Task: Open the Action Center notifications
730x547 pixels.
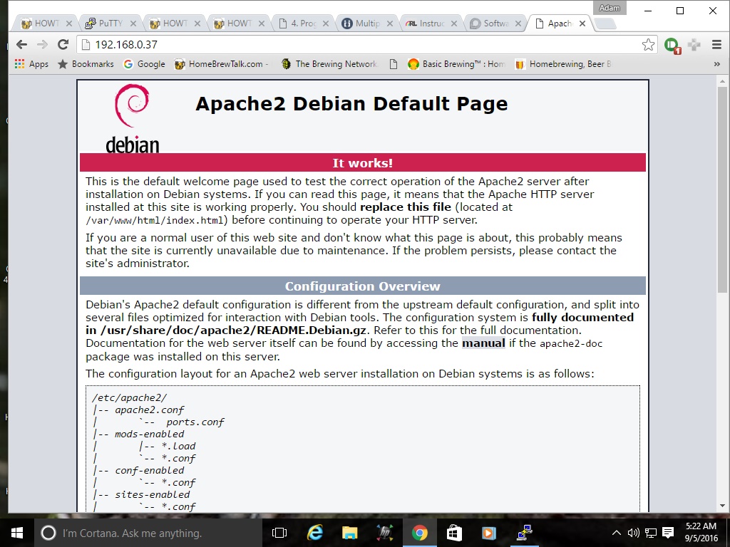Action: coord(668,533)
